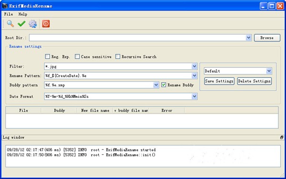Screen dimensions: 286x179
Task: Enable the Recursive Search checkbox
Action: click(x=118, y=56)
